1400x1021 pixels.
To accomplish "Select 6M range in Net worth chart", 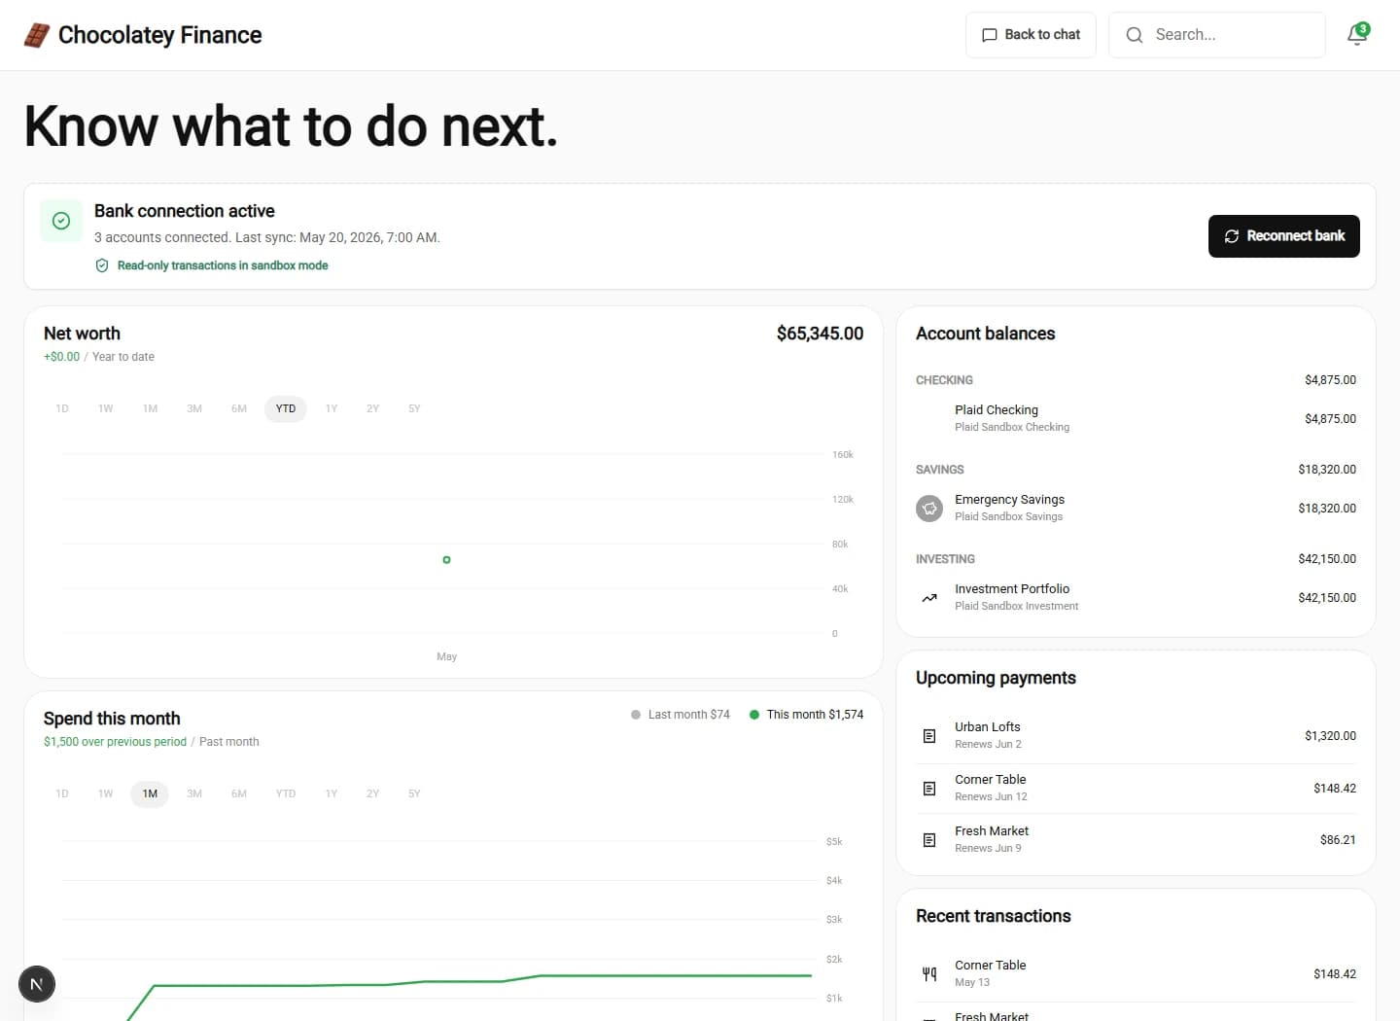I will click(x=239, y=408).
